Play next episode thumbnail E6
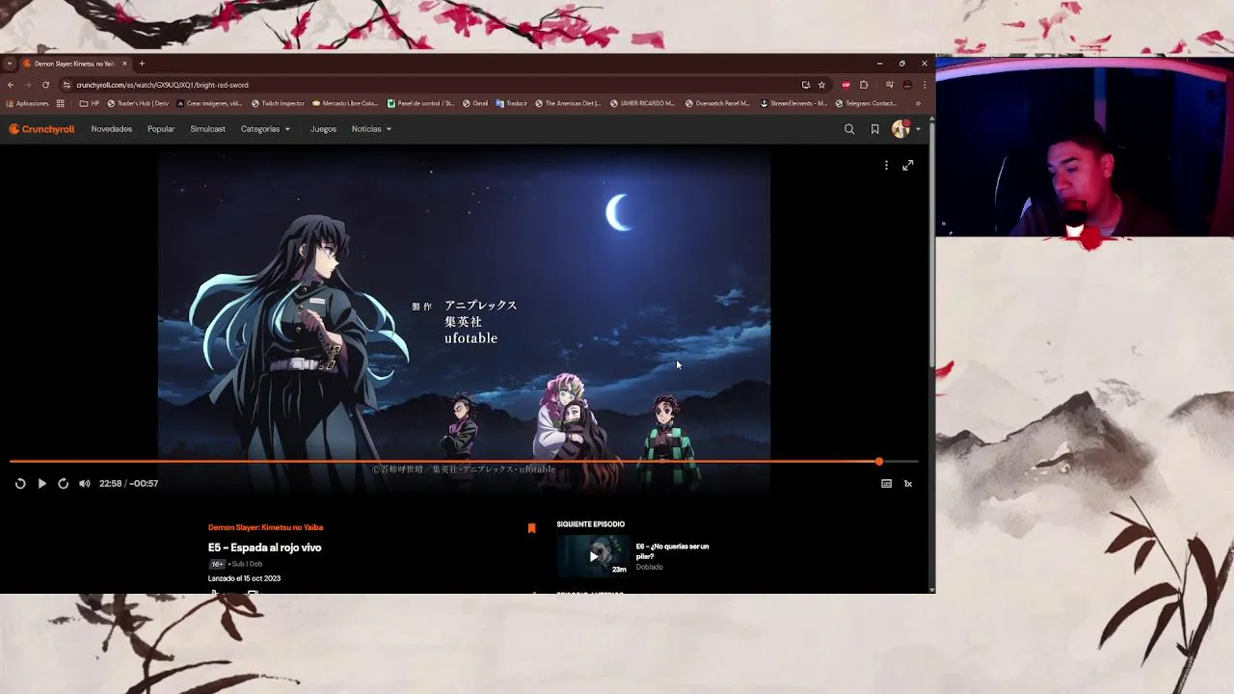The width and height of the screenshot is (1234, 694). (593, 556)
